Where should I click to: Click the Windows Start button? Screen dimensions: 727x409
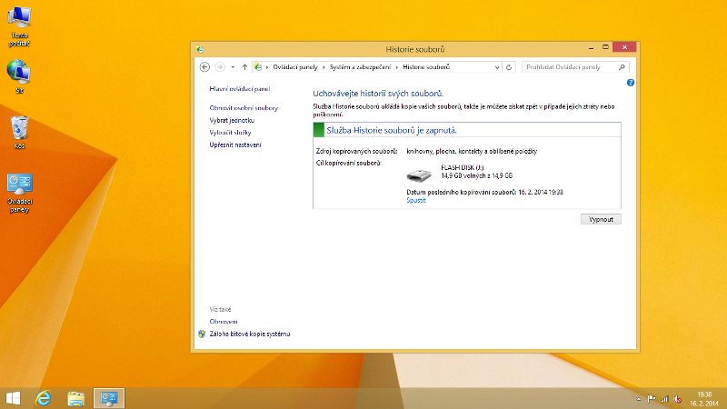tap(14, 398)
